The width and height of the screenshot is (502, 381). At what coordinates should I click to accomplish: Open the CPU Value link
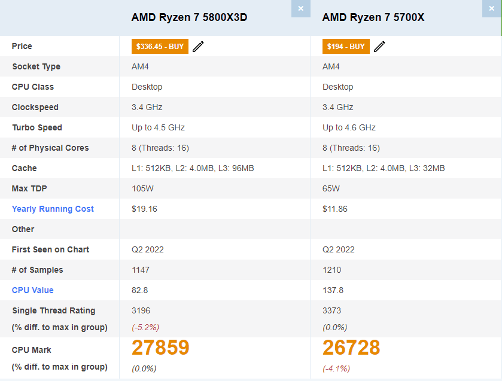33,290
